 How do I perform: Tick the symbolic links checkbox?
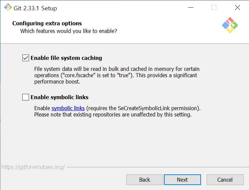tap(26, 97)
